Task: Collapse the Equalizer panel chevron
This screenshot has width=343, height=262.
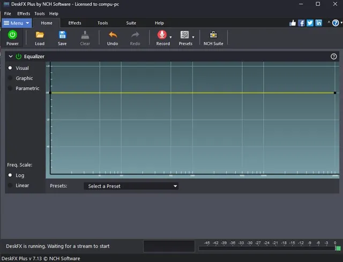Action: coord(11,57)
